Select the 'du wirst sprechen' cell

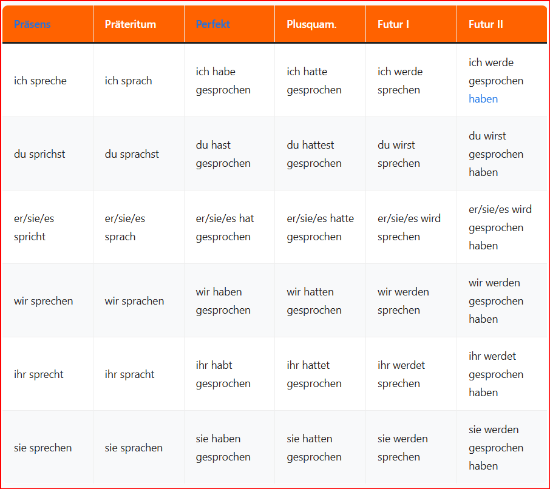click(x=399, y=154)
